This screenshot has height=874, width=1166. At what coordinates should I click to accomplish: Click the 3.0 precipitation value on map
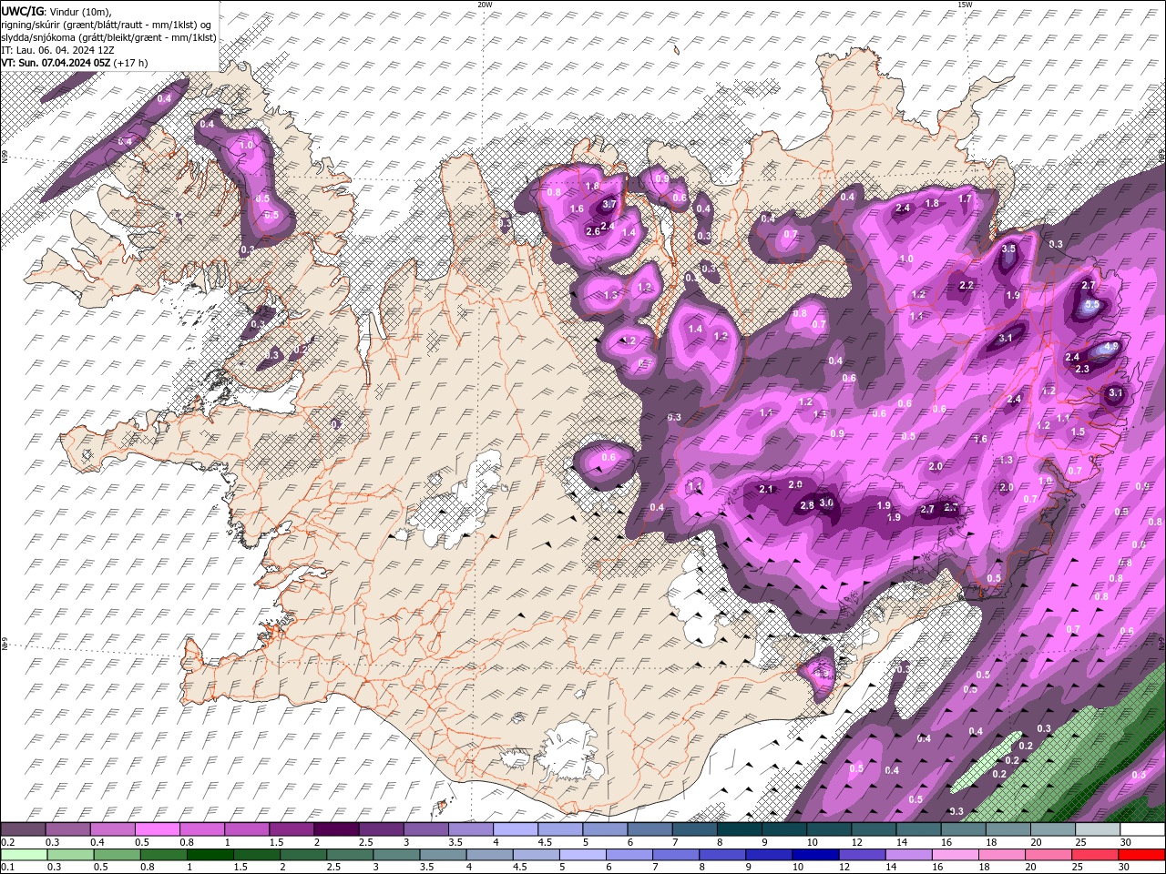(x=826, y=503)
